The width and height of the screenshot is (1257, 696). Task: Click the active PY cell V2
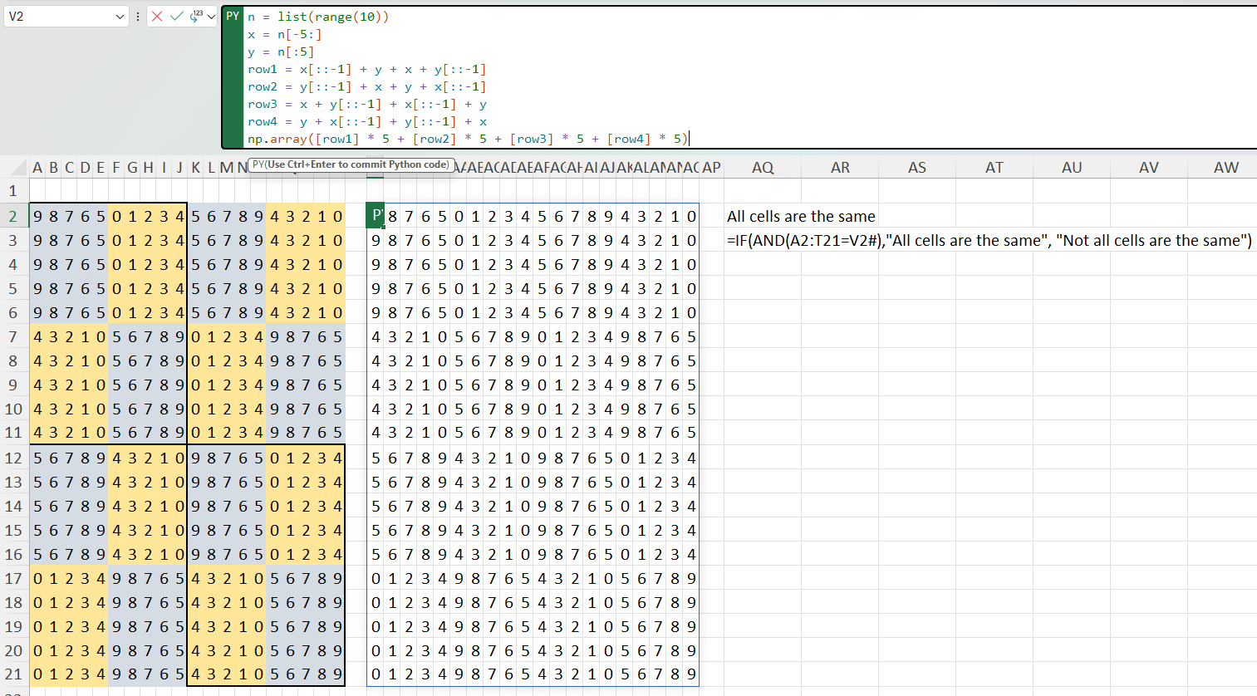(x=376, y=217)
